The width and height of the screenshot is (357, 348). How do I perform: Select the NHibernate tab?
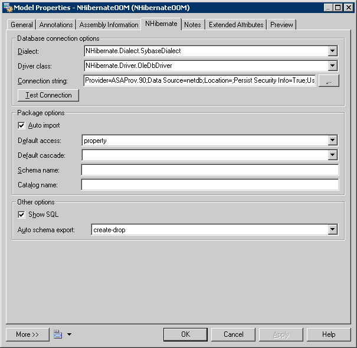click(x=161, y=24)
